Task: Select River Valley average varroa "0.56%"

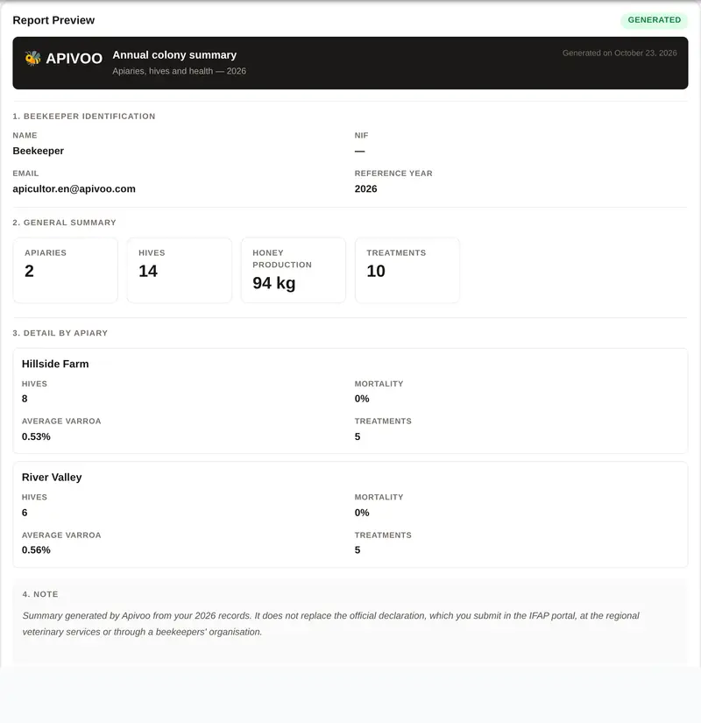Action: coord(36,550)
